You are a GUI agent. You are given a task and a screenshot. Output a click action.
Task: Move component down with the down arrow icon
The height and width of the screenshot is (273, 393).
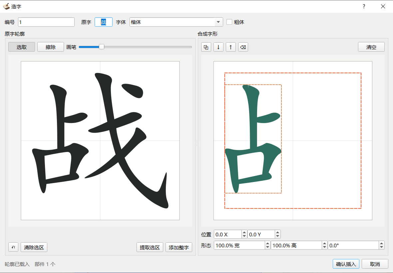218,47
